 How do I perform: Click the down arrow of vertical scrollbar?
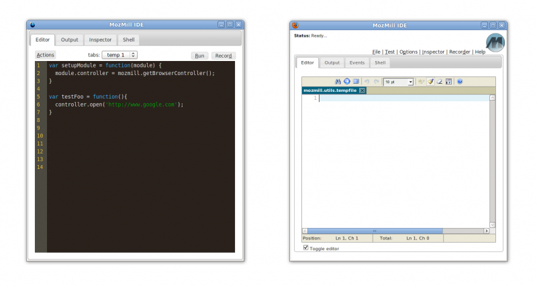coord(492,225)
